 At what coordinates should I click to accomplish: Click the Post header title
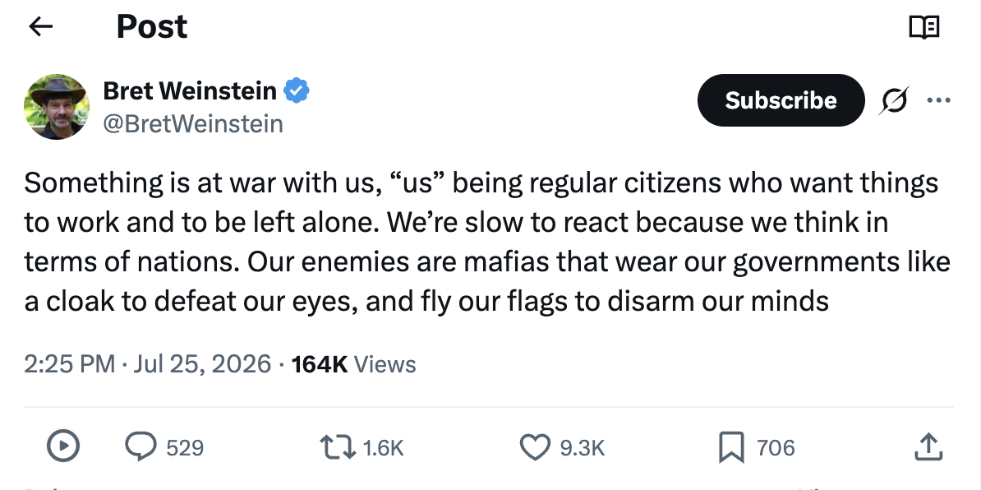point(152,26)
